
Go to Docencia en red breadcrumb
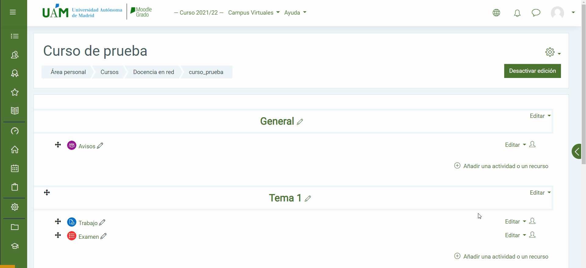(154, 72)
